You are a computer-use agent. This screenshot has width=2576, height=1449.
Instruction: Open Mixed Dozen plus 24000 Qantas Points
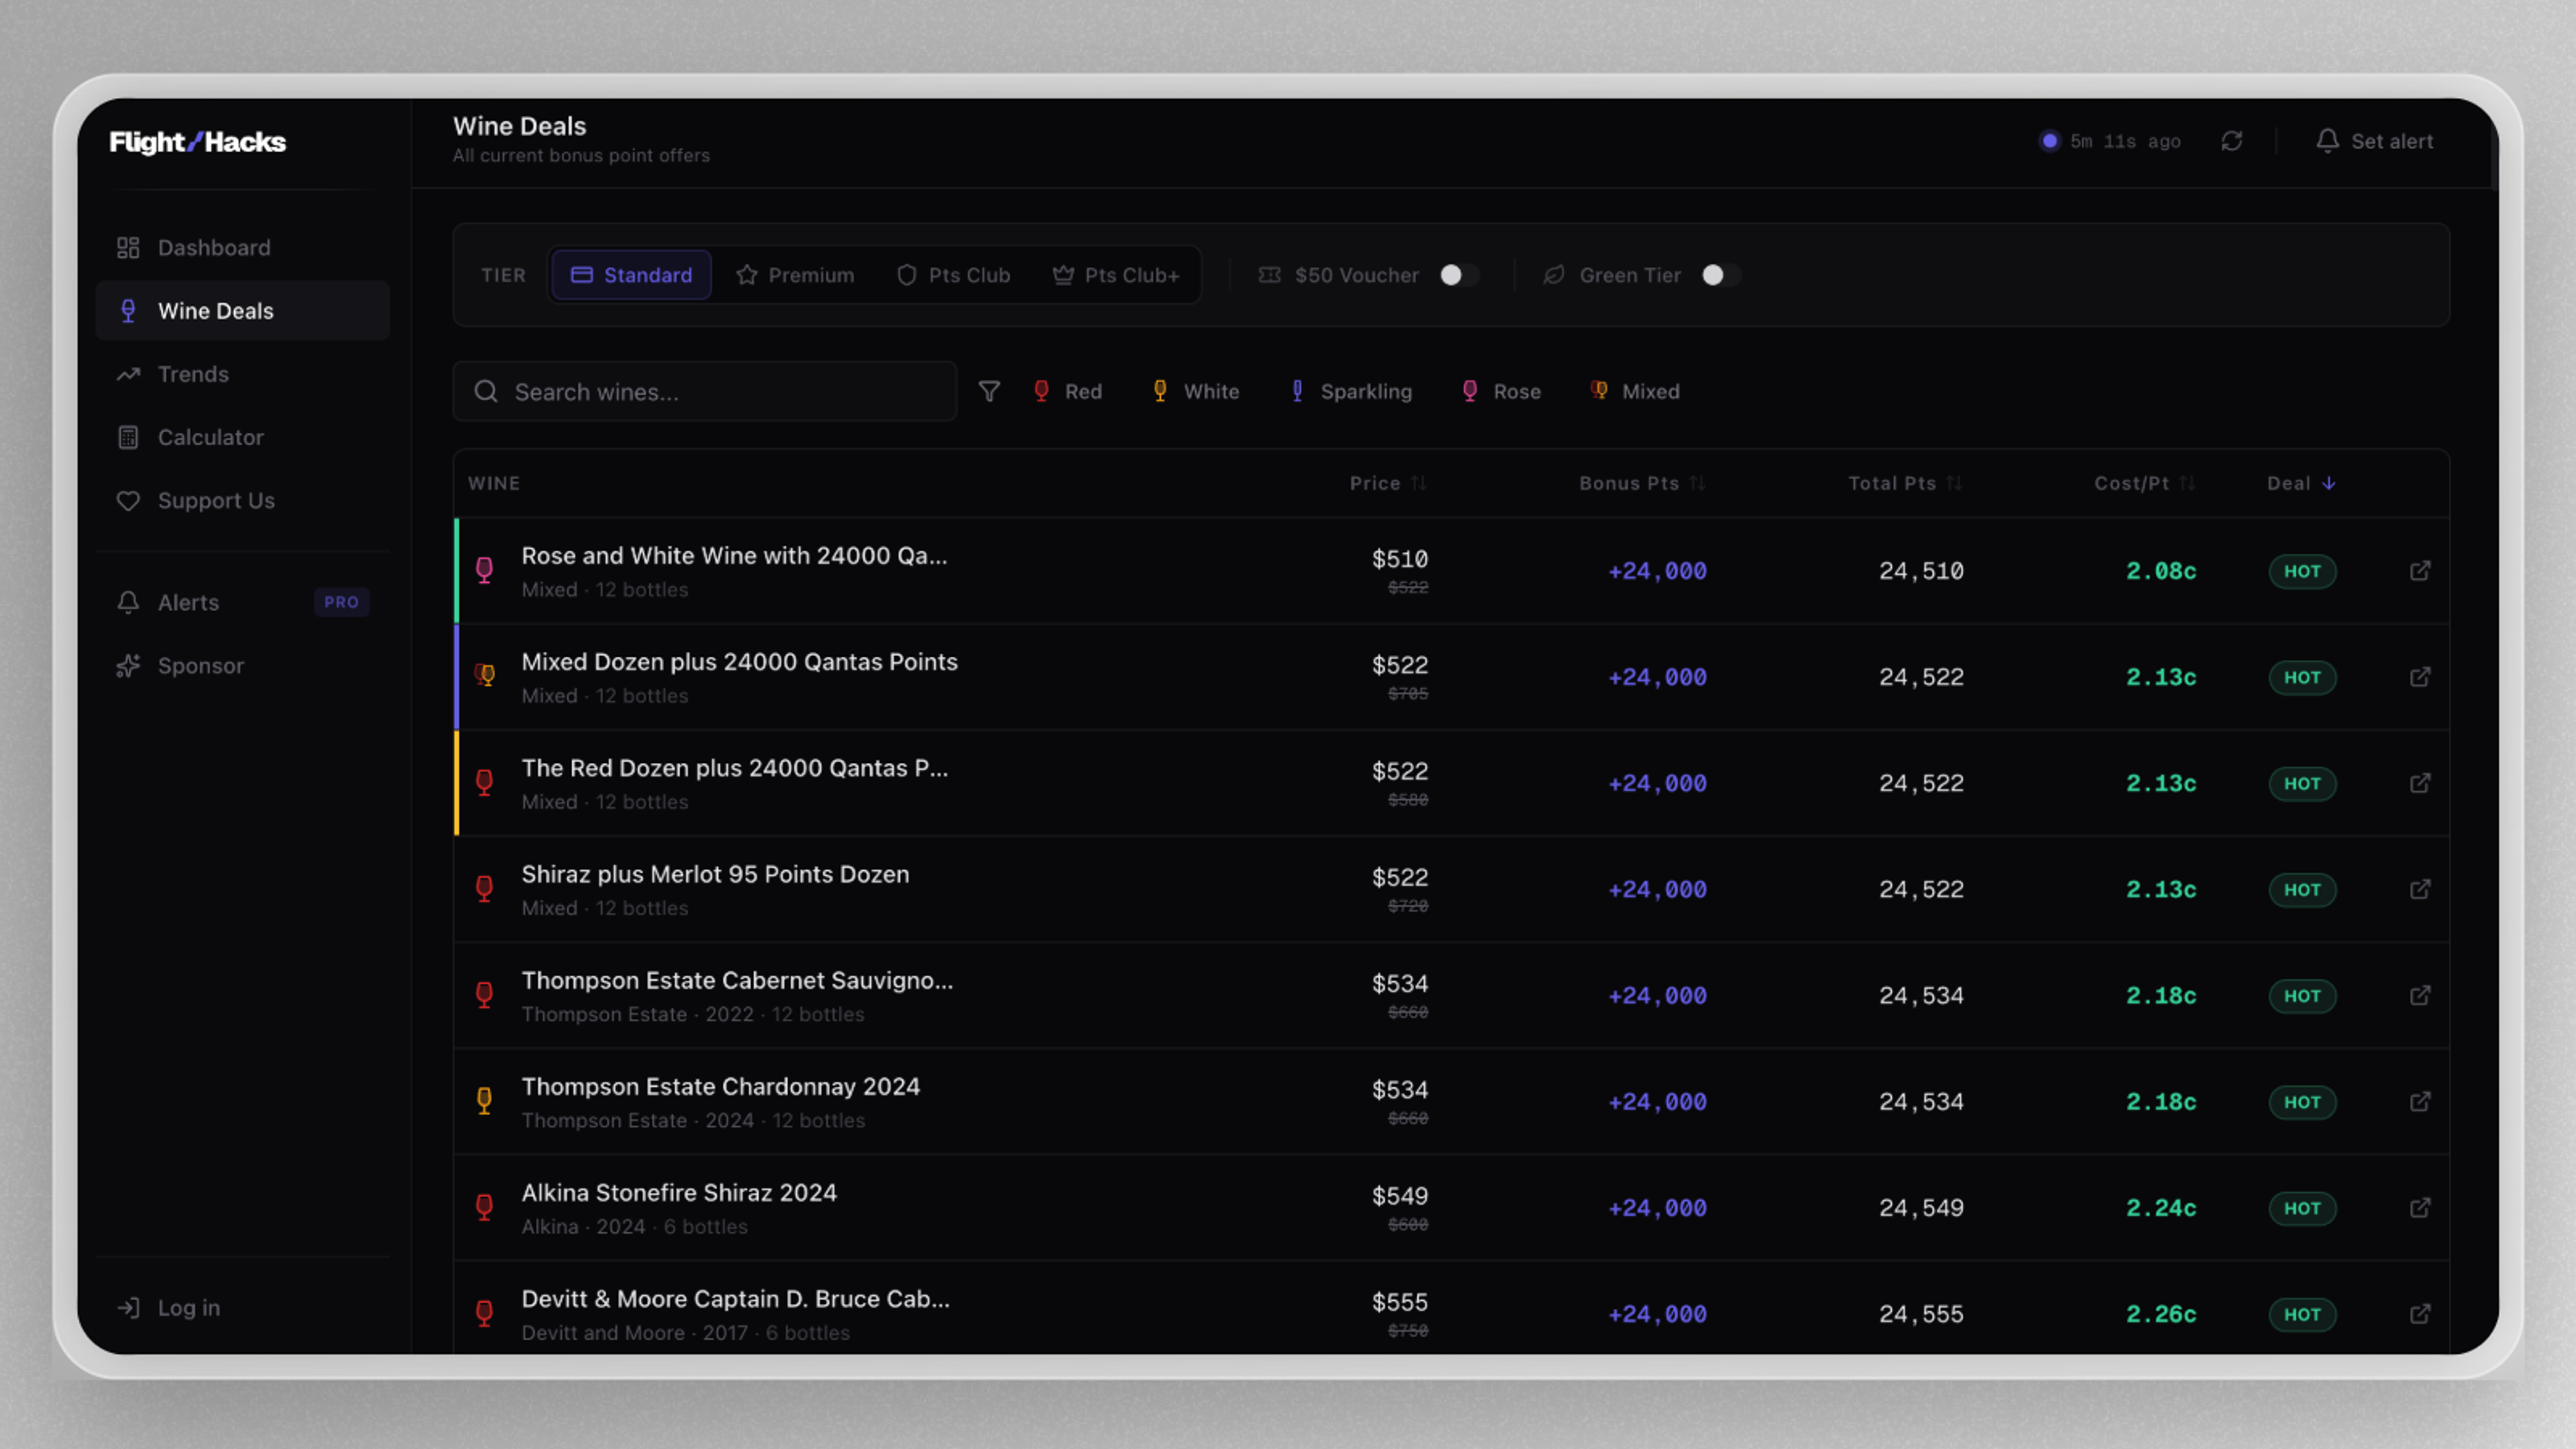tap(739, 662)
